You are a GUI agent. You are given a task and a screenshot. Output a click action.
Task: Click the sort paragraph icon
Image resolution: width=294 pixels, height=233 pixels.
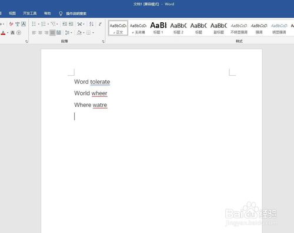[x=91, y=24]
